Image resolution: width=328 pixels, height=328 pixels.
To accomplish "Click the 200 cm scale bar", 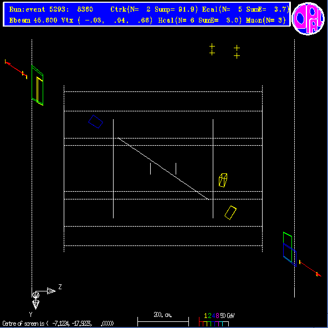I will point(163,321).
